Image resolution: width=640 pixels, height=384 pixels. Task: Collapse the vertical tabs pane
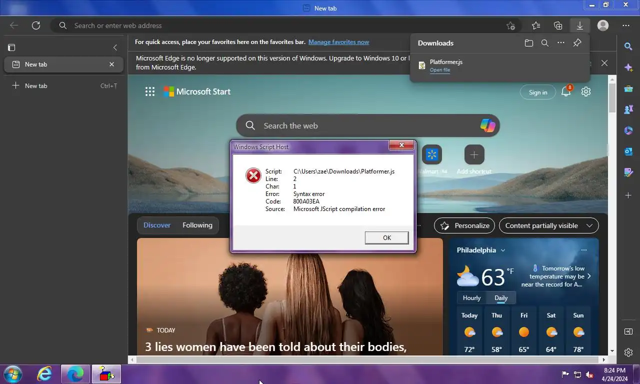pos(115,47)
